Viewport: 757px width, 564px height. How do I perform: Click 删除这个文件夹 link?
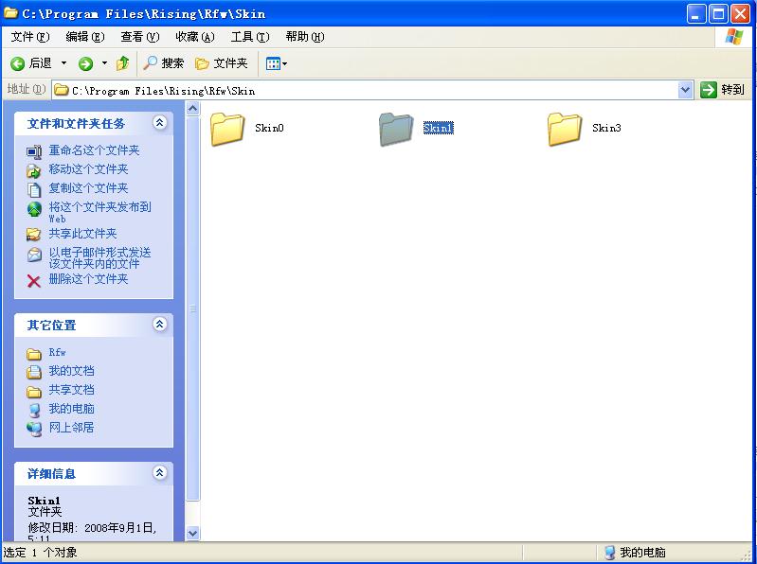pyautogui.click(x=88, y=279)
